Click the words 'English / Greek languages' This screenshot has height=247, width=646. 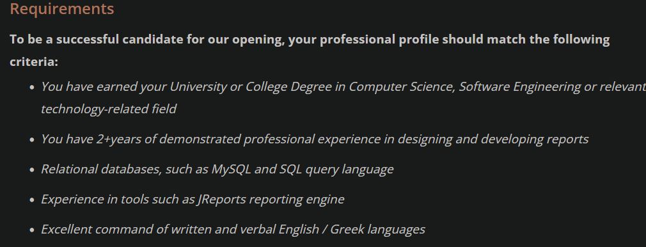pos(351,230)
